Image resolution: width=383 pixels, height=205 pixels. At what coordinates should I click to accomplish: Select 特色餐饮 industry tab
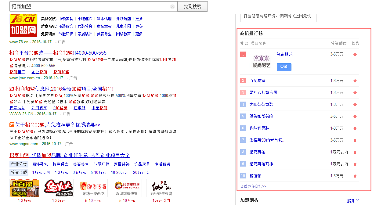pos(60,164)
